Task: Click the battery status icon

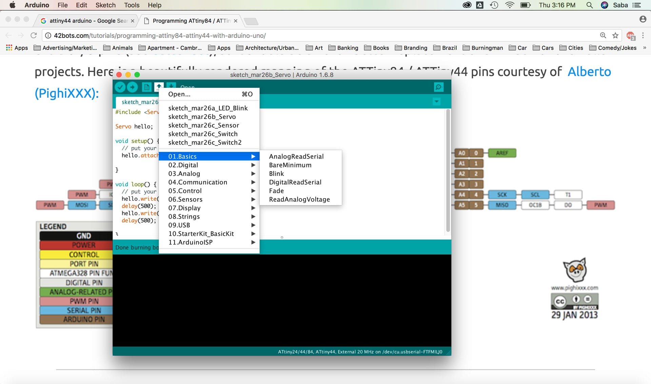Action: [525, 5]
